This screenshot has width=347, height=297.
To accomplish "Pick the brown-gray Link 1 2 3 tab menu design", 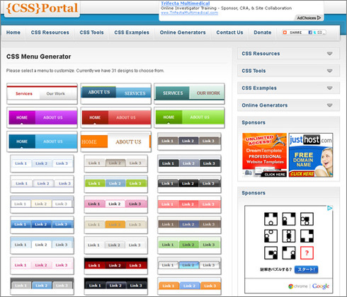I will [189, 141].
